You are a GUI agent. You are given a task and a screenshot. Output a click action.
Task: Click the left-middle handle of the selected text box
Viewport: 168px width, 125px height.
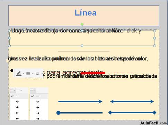(x=9, y=38)
